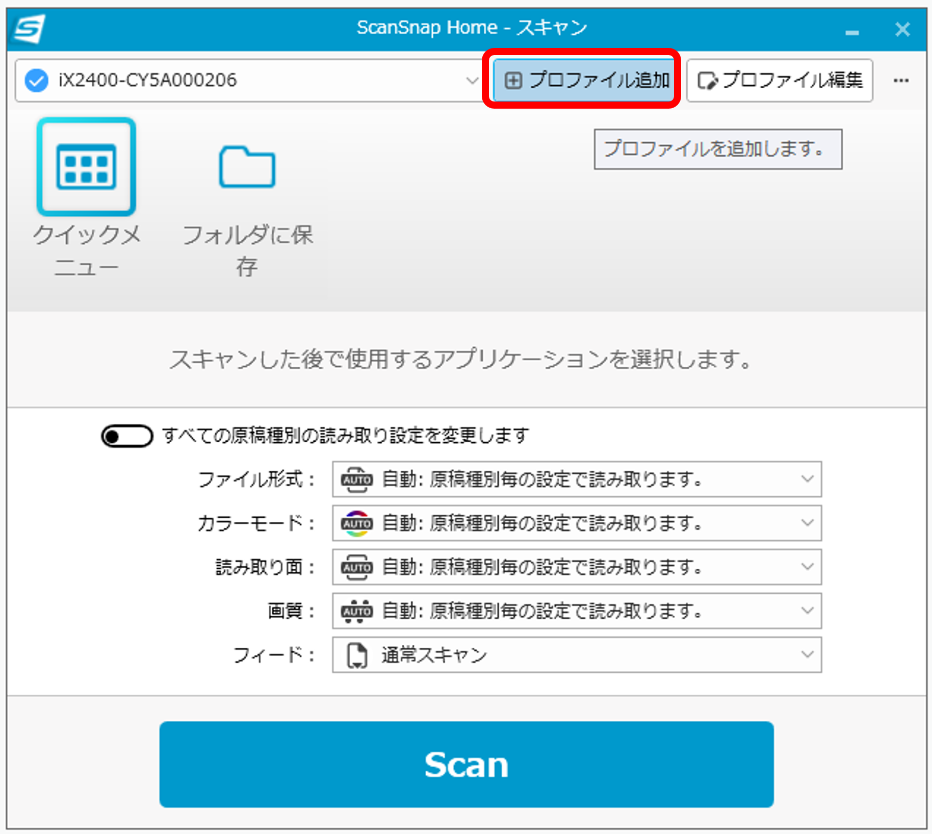This screenshot has width=932, height=834.
Task: Expand the iX2400 scanner selection dropdown
Action: point(472,81)
